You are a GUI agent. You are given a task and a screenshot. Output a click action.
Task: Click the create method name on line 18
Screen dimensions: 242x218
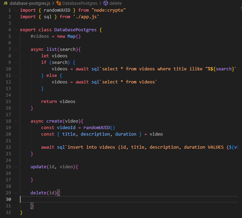coord(54,121)
